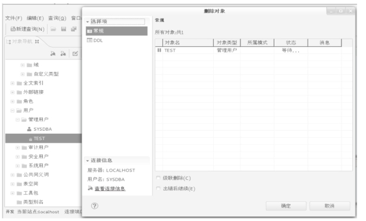Click the save toolbar icon
This screenshot has height=221, width=366.
click(64, 29)
